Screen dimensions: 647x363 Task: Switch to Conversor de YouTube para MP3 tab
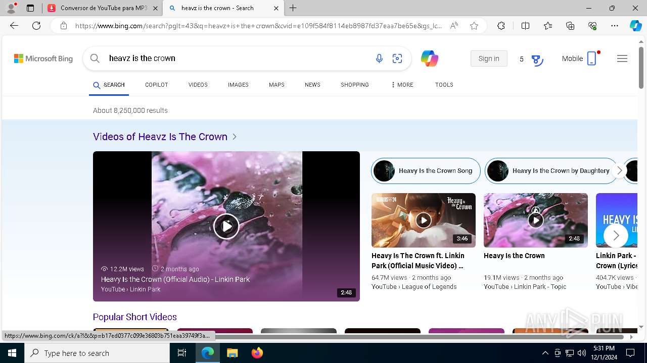(103, 8)
